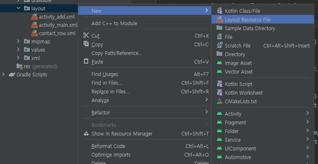Open the Refactor submenu
318x164 pixels.
click(146, 112)
